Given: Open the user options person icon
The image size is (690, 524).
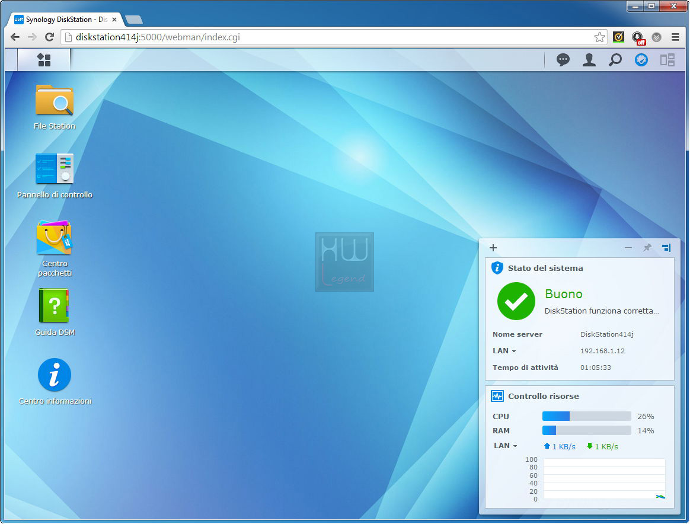Looking at the screenshot, I should pos(589,60).
